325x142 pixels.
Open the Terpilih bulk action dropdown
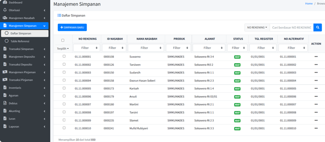pos(63,48)
